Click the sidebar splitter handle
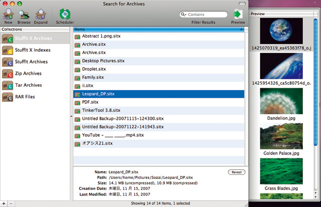The width and height of the screenshot is (321, 207). coord(71,116)
